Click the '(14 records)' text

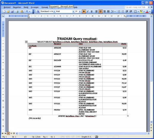coord(35,118)
